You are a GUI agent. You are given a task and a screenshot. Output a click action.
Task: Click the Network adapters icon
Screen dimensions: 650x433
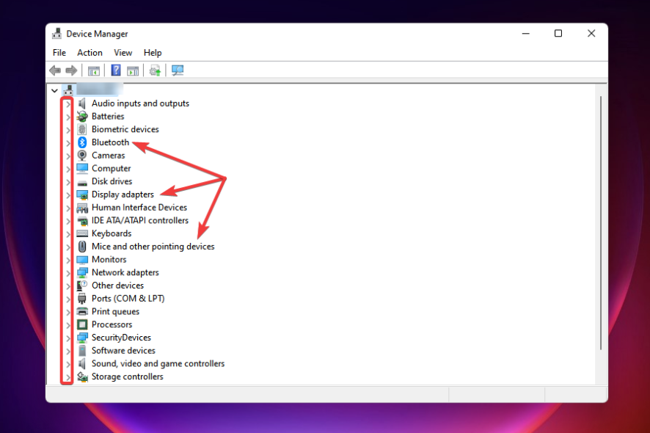[82, 272]
